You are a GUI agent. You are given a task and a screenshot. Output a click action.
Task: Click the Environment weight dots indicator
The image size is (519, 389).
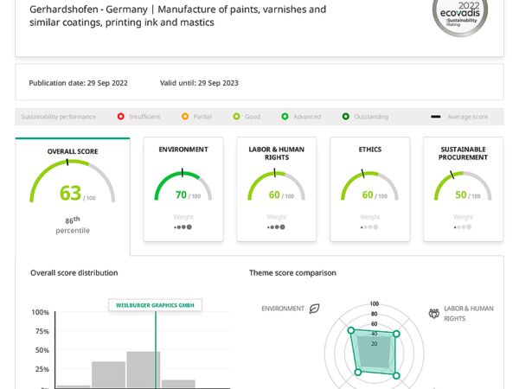pyautogui.click(x=183, y=226)
